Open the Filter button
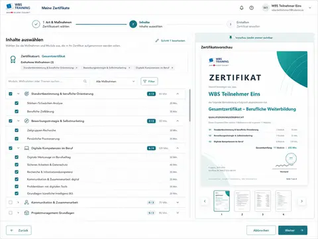Viewport: 318px width, 239px height. (149, 81)
